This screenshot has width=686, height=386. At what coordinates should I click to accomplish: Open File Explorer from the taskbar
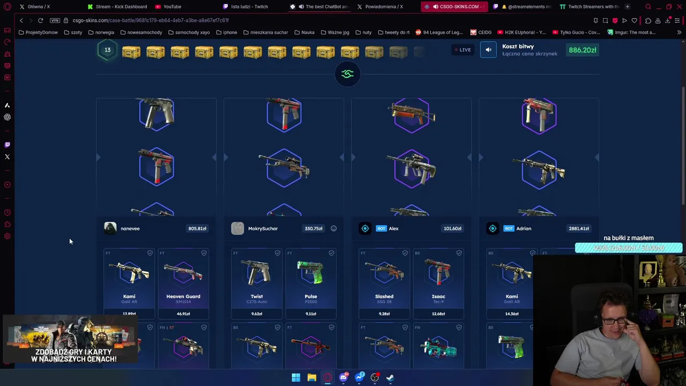tap(311, 377)
